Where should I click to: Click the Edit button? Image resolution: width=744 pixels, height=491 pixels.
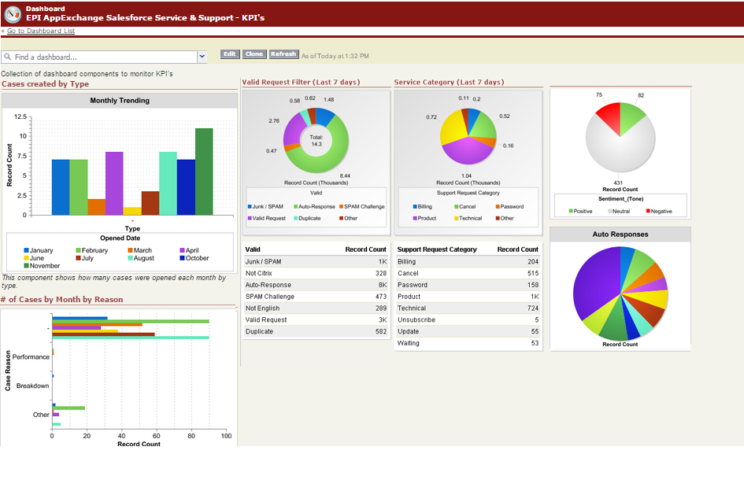[x=230, y=54]
